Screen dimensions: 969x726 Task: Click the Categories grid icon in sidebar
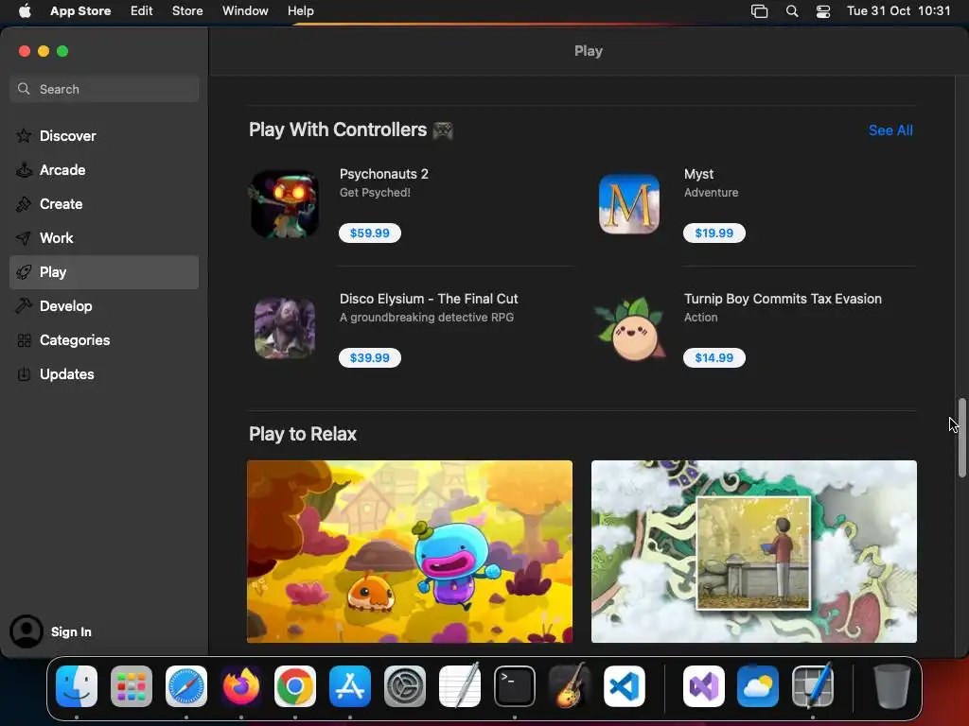pyautogui.click(x=24, y=340)
